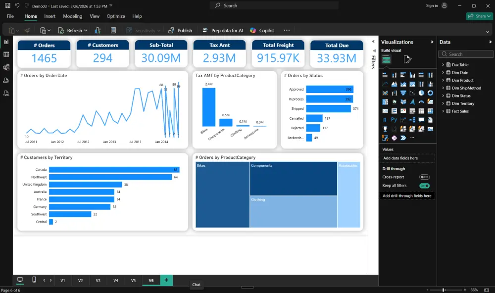Expand the Dax Table tree node
Image resolution: width=495 pixels, height=293 pixels.
coord(443,65)
